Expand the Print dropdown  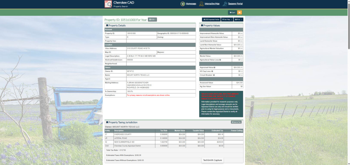pyautogui.click(x=238, y=19)
